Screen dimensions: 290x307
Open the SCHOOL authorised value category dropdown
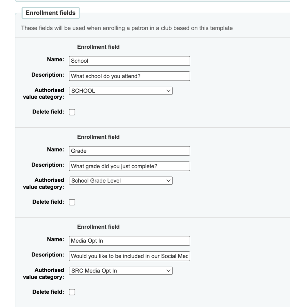tap(121, 91)
